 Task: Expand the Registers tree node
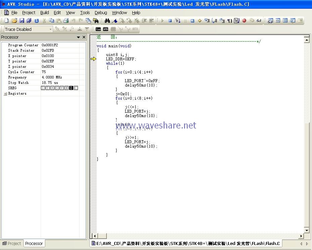tap(5, 94)
